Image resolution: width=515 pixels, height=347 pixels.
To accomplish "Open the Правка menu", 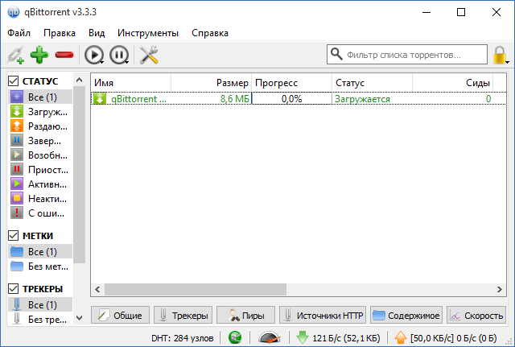I will pyautogui.click(x=60, y=33).
